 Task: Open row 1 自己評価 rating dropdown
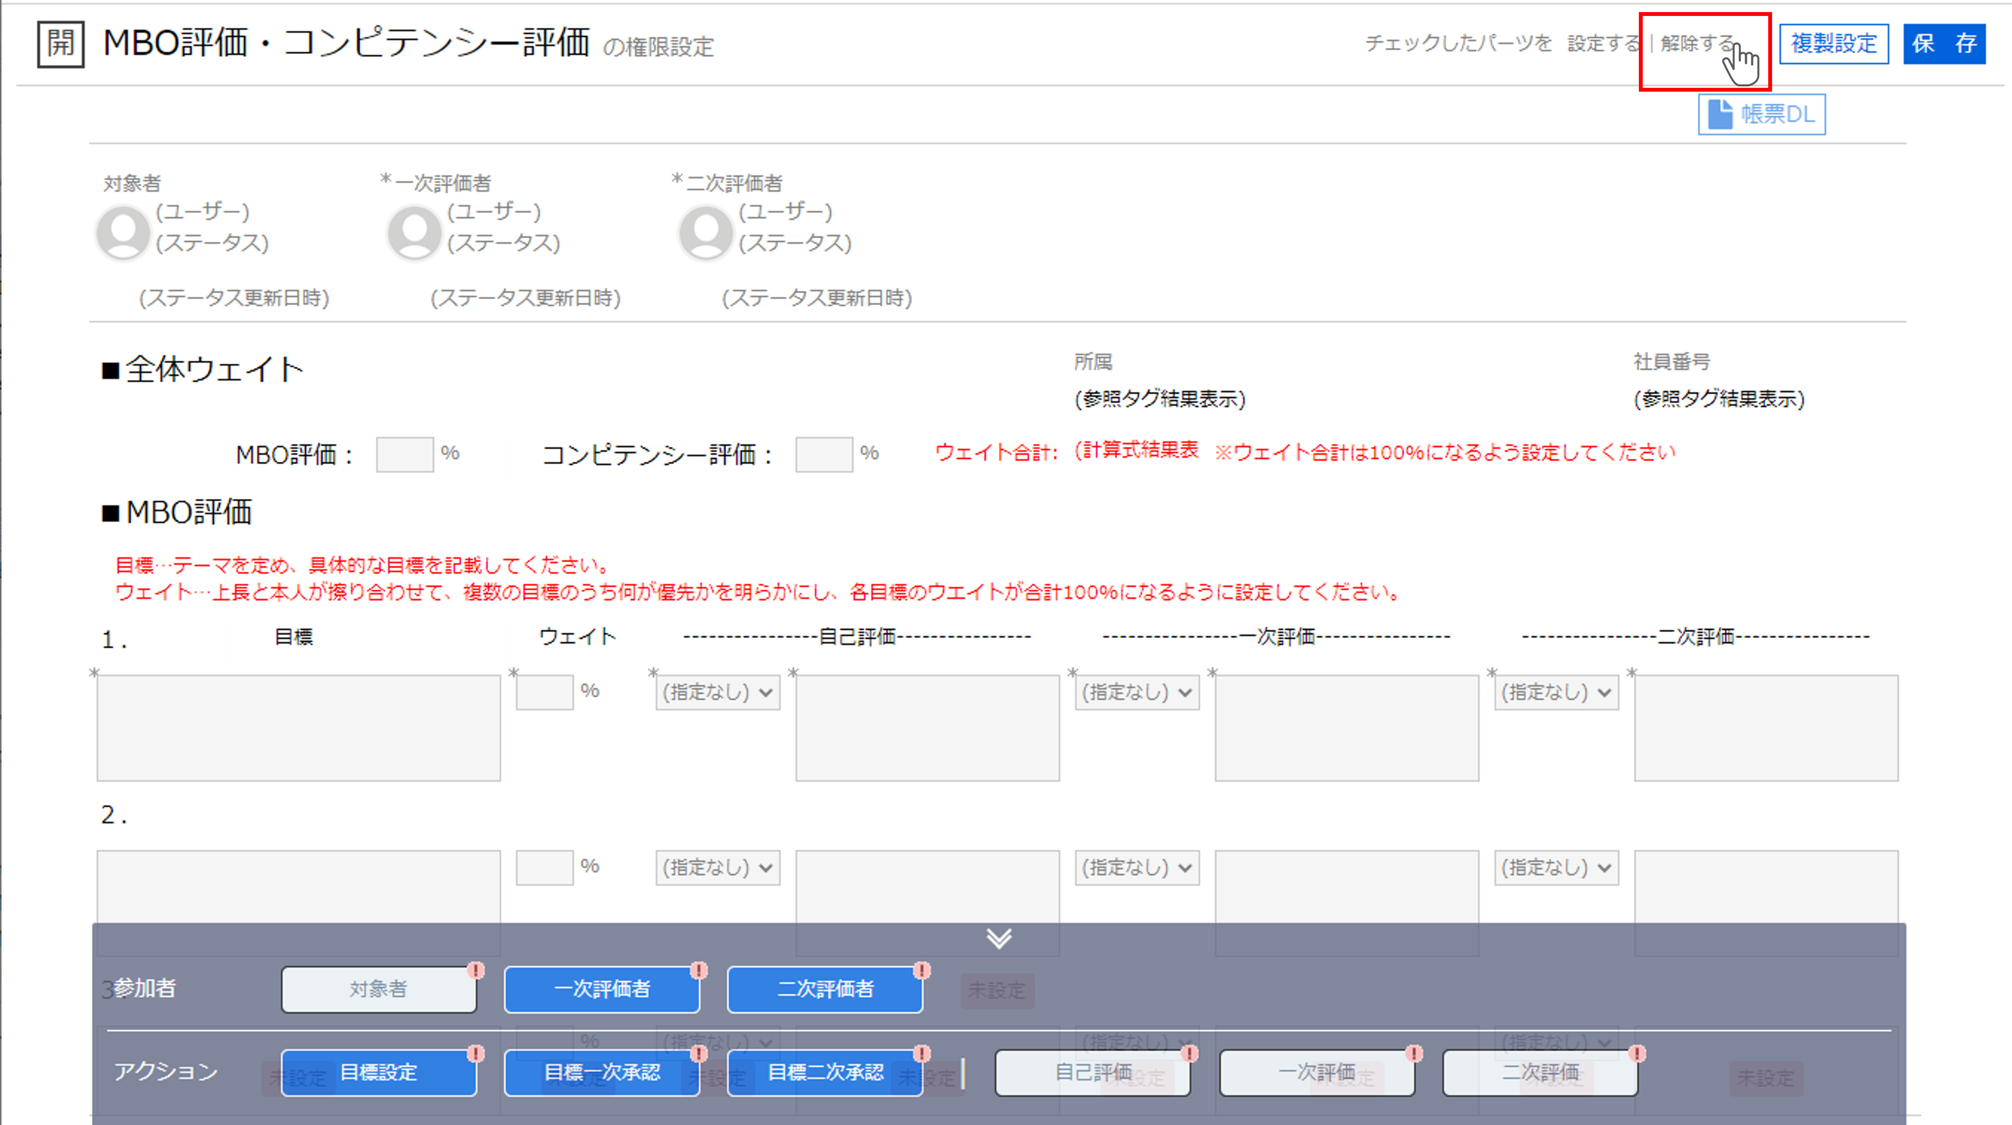click(x=717, y=692)
